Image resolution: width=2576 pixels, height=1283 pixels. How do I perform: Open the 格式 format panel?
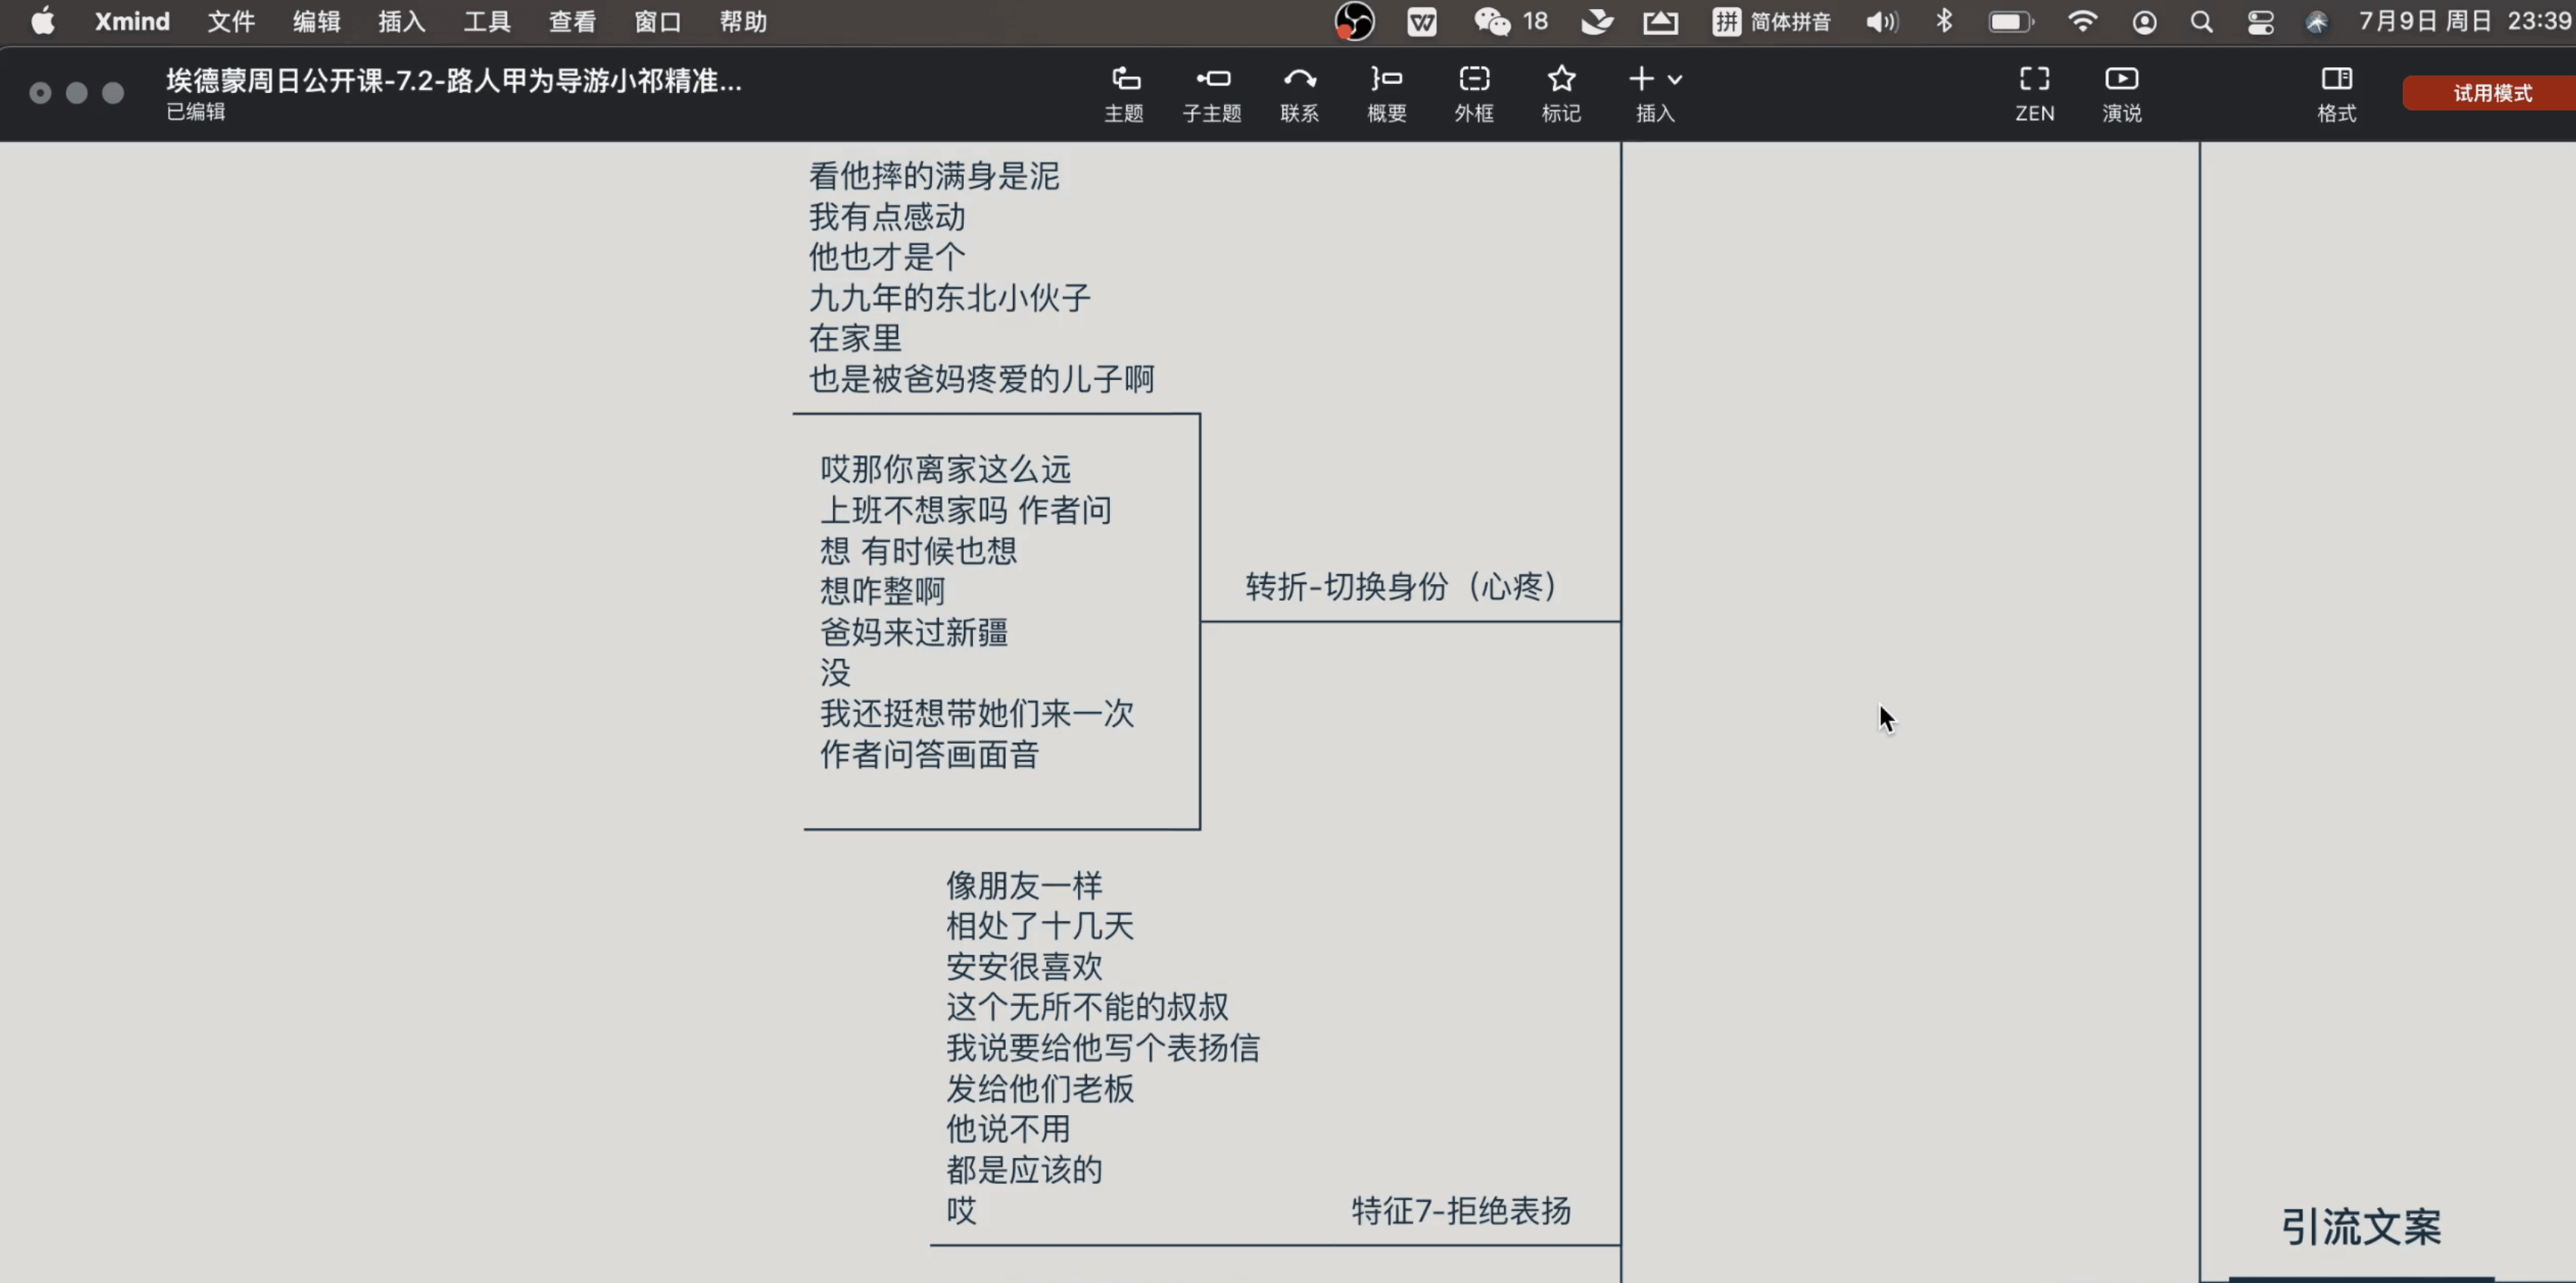click(2337, 94)
